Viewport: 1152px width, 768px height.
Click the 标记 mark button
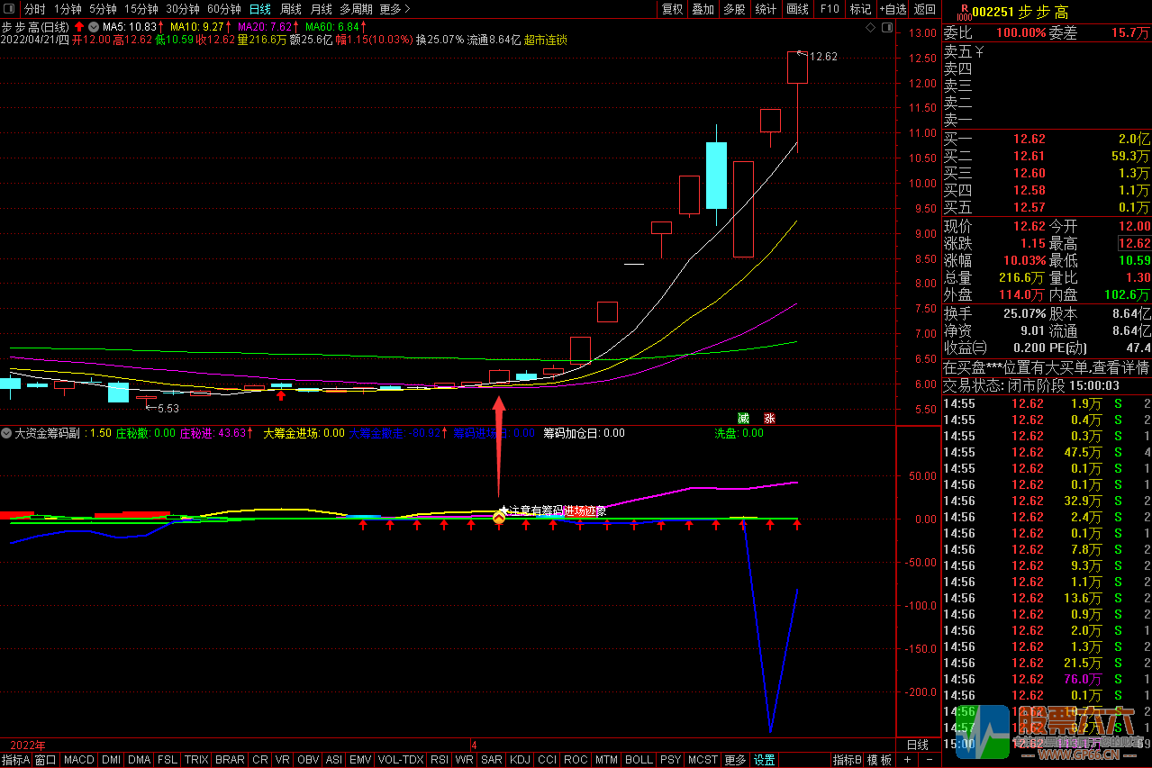point(860,9)
